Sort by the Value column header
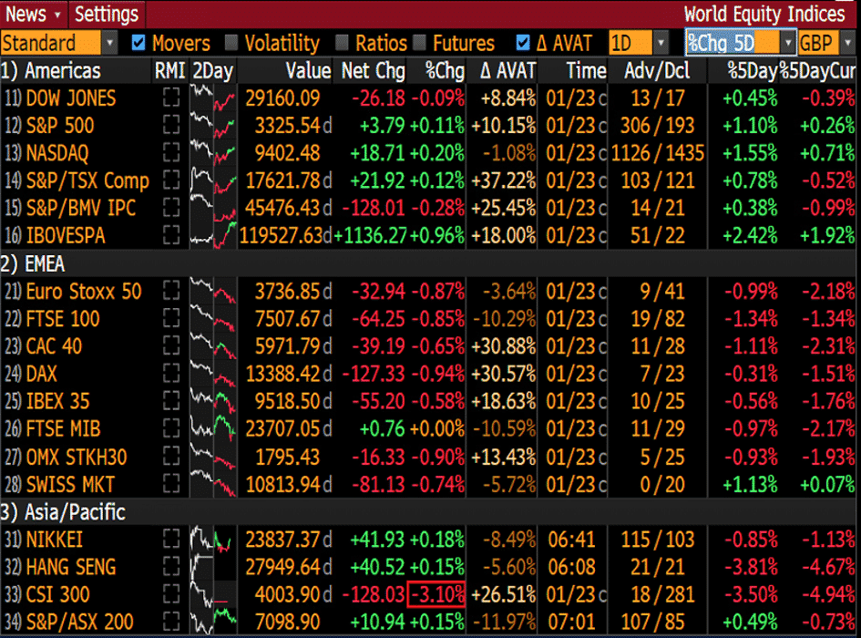 point(308,71)
